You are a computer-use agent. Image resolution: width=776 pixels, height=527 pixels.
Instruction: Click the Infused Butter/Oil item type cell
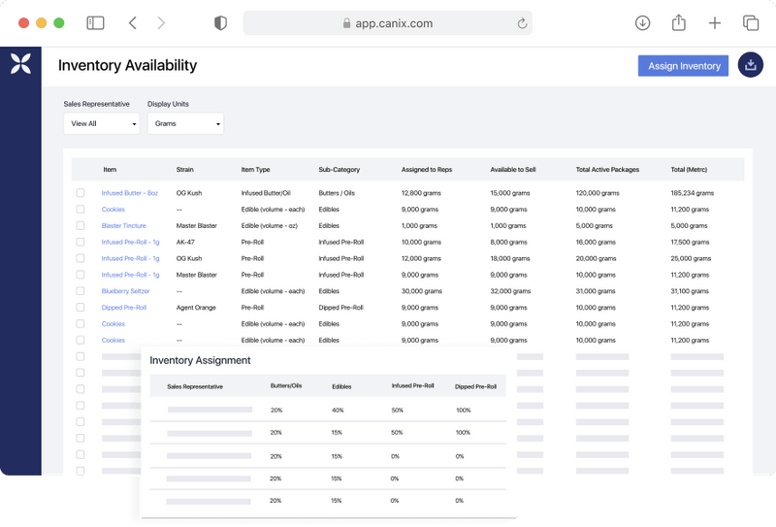[266, 193]
